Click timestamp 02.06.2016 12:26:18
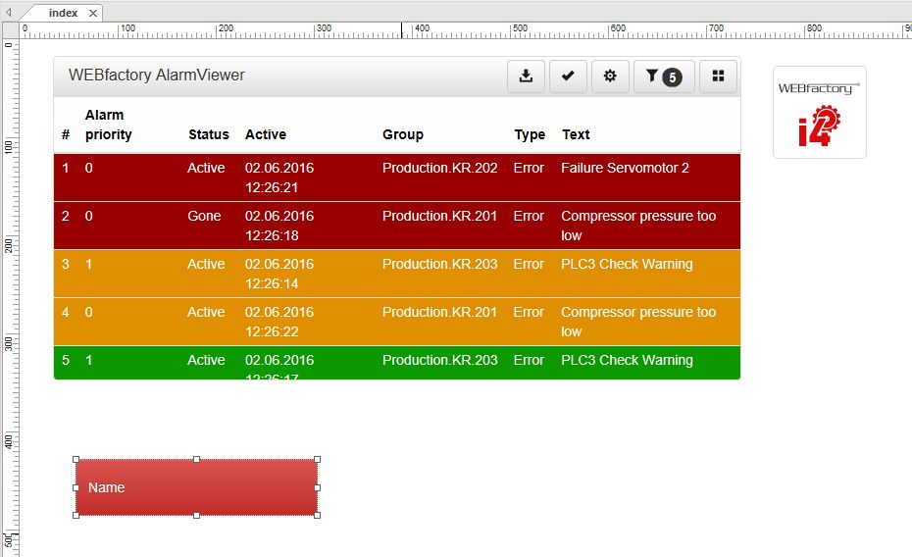Viewport: 912px width, 557px height. tap(279, 226)
